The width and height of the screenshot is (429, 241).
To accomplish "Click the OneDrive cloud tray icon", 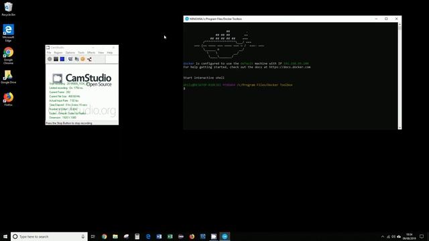I will click(x=399, y=236).
